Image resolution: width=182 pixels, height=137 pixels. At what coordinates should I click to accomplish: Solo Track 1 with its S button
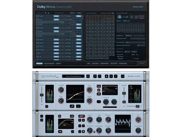63,16
